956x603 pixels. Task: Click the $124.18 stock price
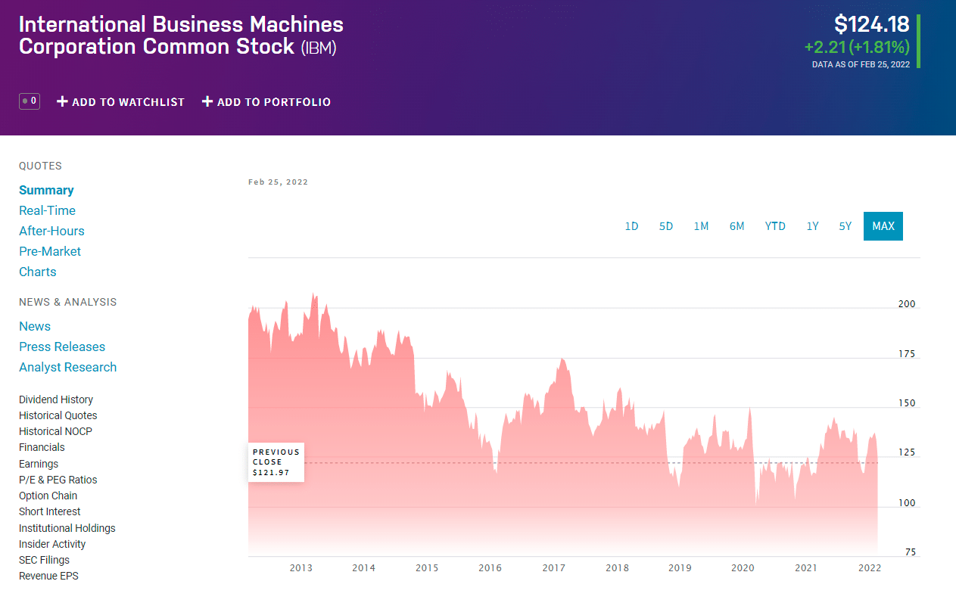click(872, 24)
